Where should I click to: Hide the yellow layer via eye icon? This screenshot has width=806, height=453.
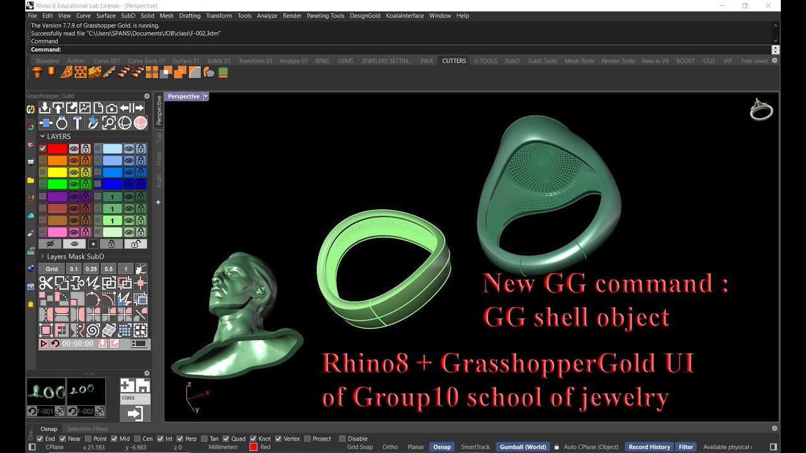(74, 172)
